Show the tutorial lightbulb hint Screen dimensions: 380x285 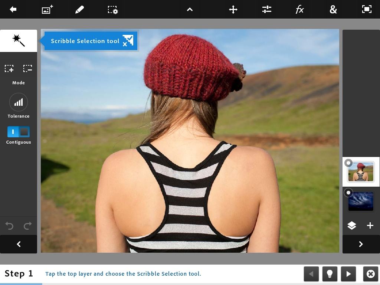pos(330,274)
